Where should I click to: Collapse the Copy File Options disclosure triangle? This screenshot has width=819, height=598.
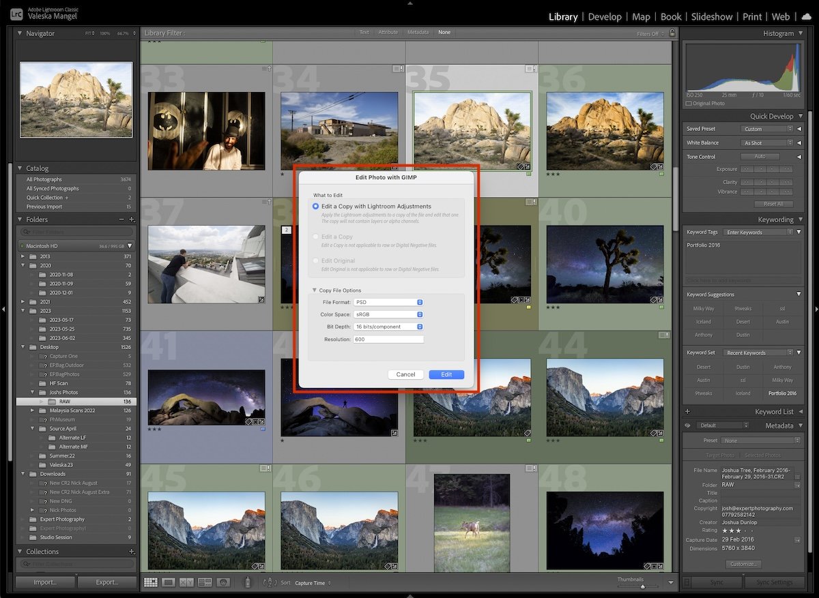pos(314,290)
